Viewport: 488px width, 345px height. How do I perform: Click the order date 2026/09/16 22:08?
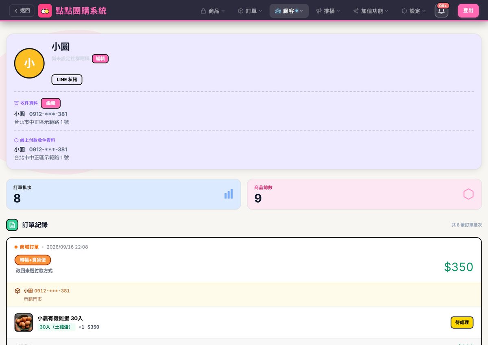click(67, 247)
